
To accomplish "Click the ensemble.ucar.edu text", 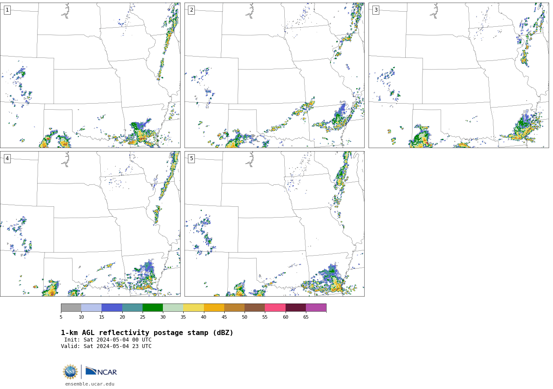I will point(90,384).
